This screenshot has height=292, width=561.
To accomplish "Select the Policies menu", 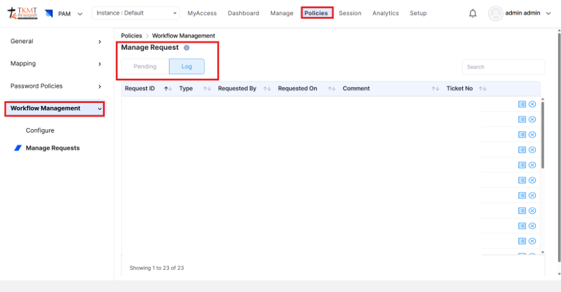I will [316, 13].
